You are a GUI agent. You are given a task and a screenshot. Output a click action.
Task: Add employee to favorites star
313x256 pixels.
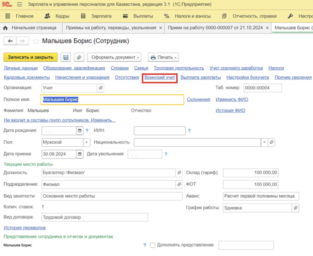pos(36,41)
